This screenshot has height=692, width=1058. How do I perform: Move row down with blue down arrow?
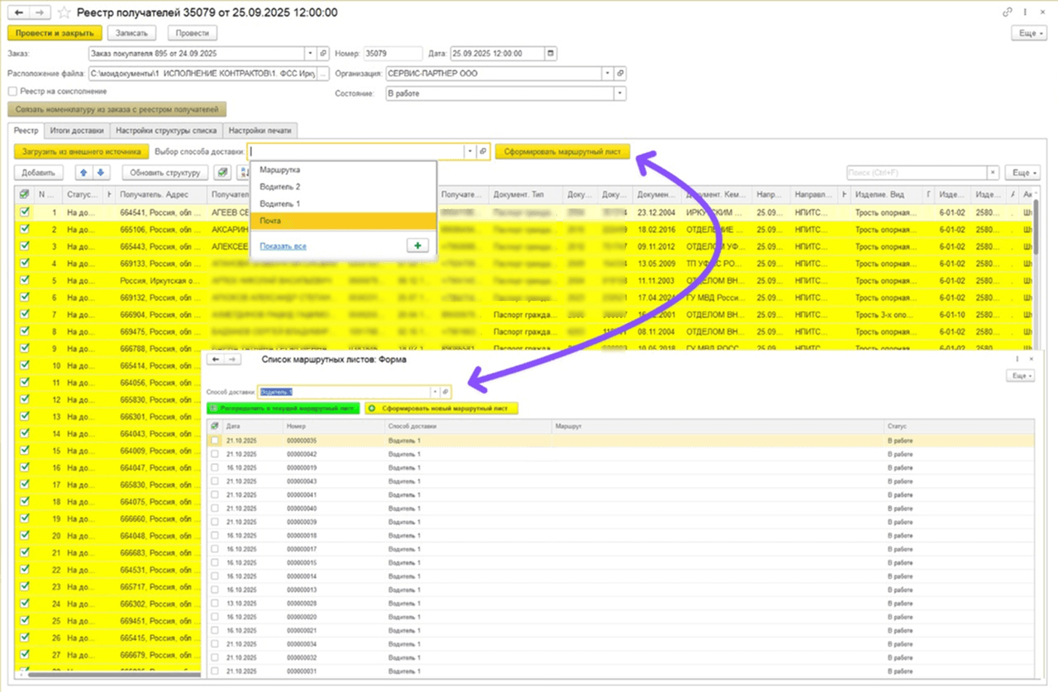[100, 173]
